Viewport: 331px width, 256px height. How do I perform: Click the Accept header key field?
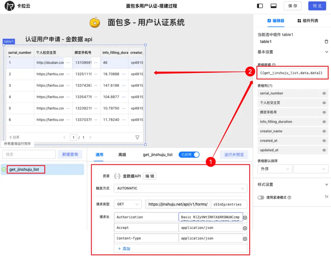tap(146, 227)
